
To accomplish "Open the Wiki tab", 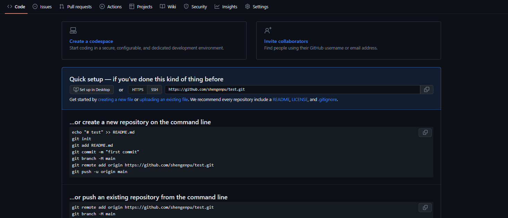I will (168, 7).
